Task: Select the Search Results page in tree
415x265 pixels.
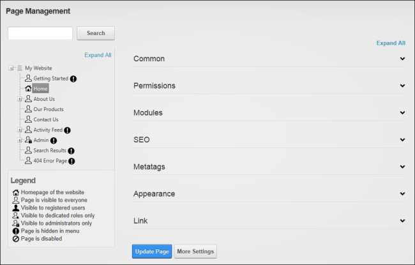Action: (x=50, y=151)
